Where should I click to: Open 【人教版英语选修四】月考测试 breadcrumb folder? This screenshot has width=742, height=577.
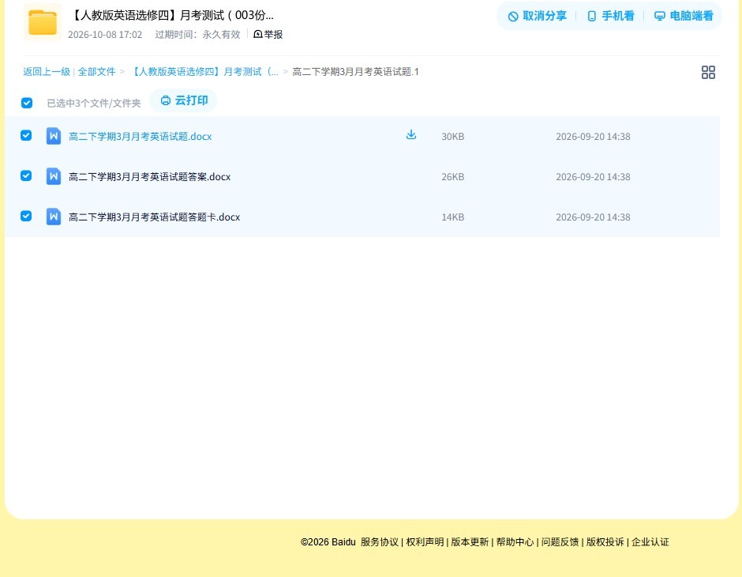(204, 72)
